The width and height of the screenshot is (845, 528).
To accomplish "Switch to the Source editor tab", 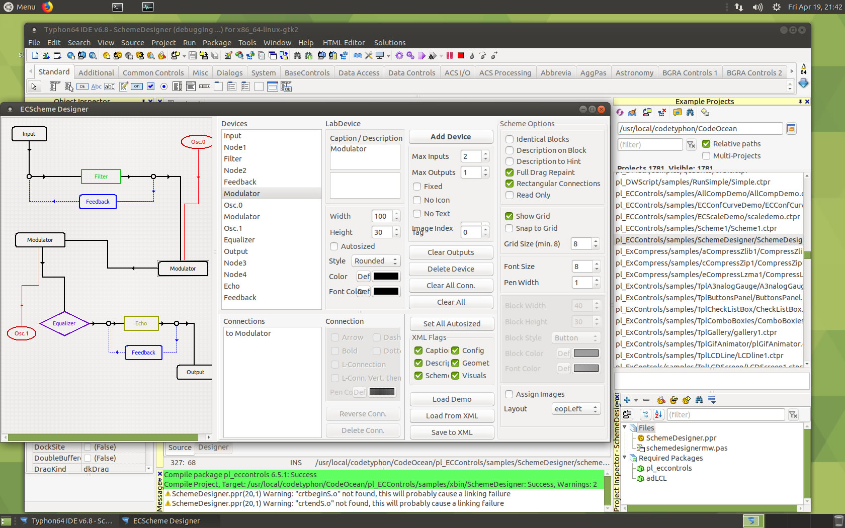I will pyautogui.click(x=180, y=448).
